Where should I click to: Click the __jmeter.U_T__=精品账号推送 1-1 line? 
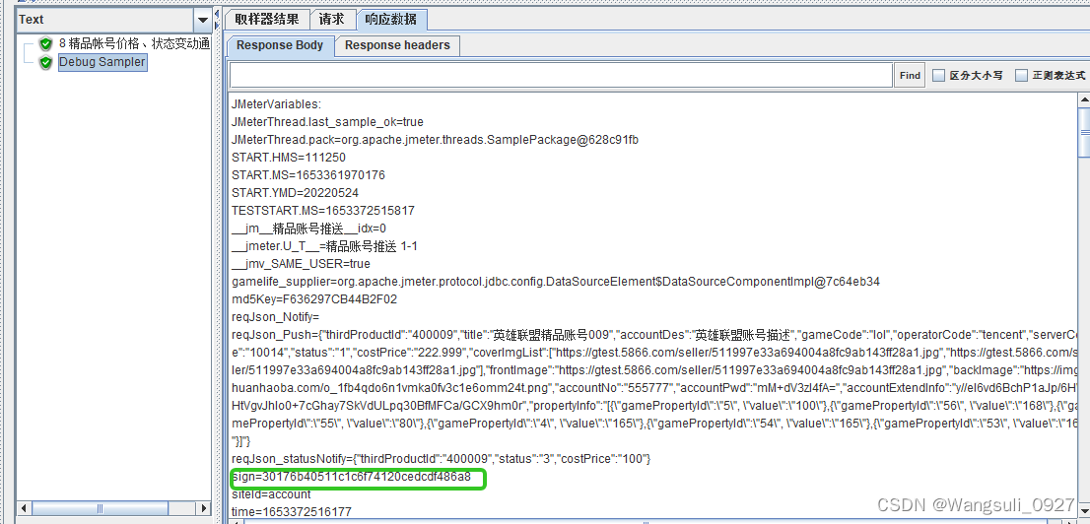pos(324,246)
